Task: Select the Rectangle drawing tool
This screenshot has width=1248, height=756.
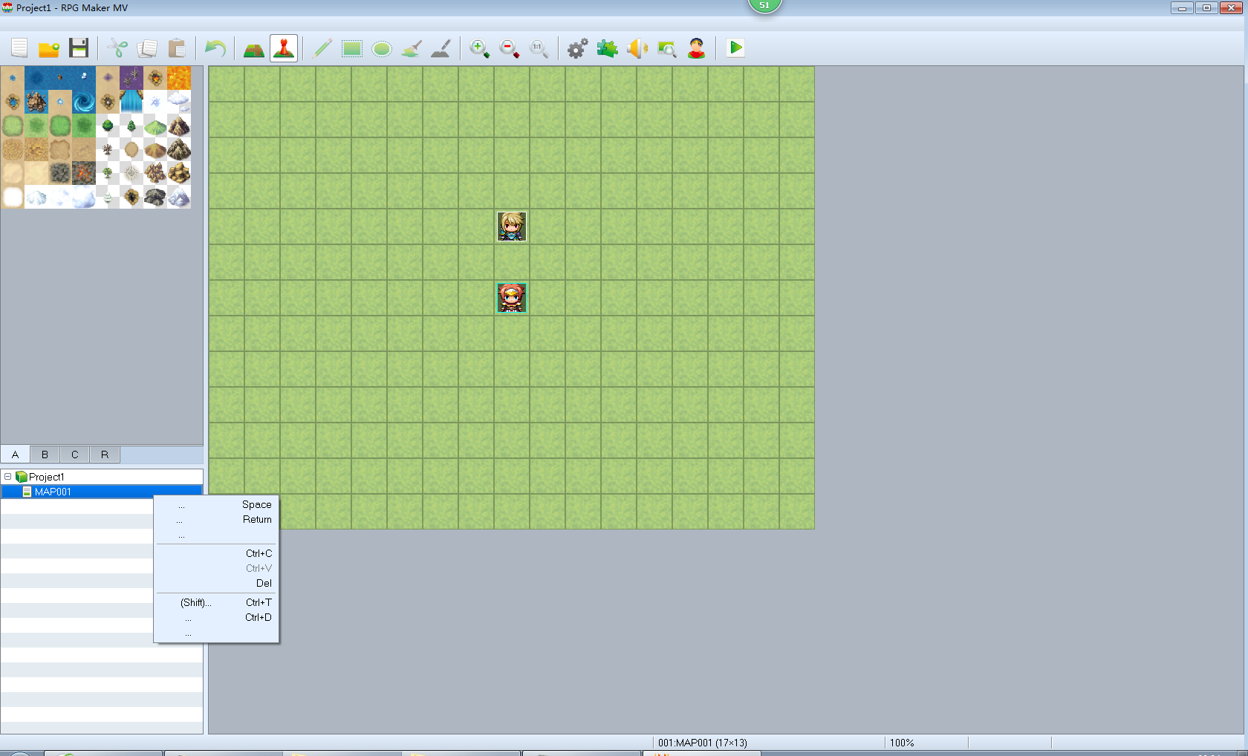Action: click(352, 48)
